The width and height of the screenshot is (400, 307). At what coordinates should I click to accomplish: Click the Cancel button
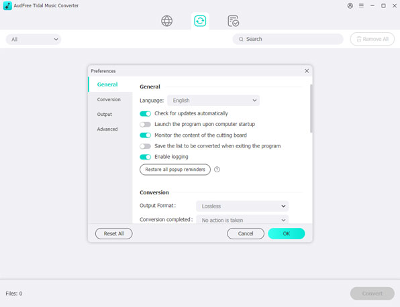point(246,234)
